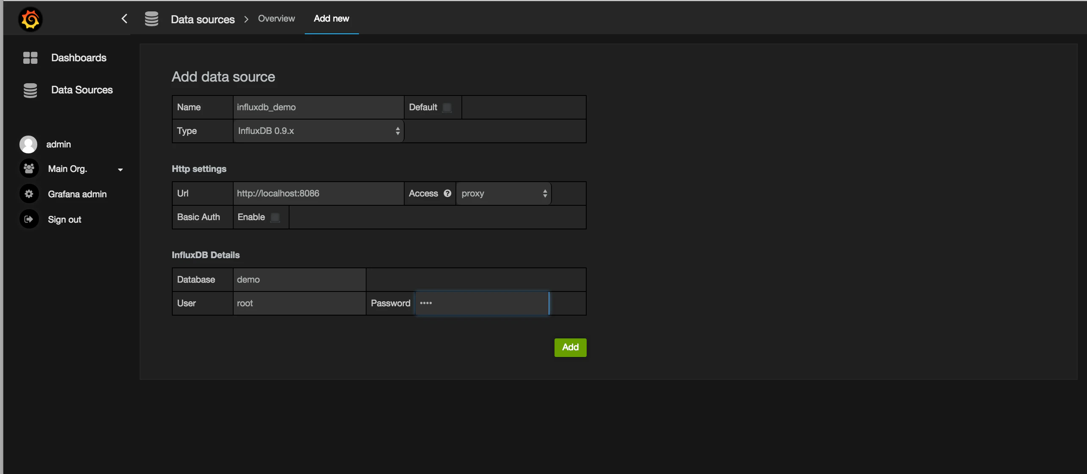Open Dashboards from the sidebar
Image resolution: width=1087 pixels, height=474 pixels.
79,58
